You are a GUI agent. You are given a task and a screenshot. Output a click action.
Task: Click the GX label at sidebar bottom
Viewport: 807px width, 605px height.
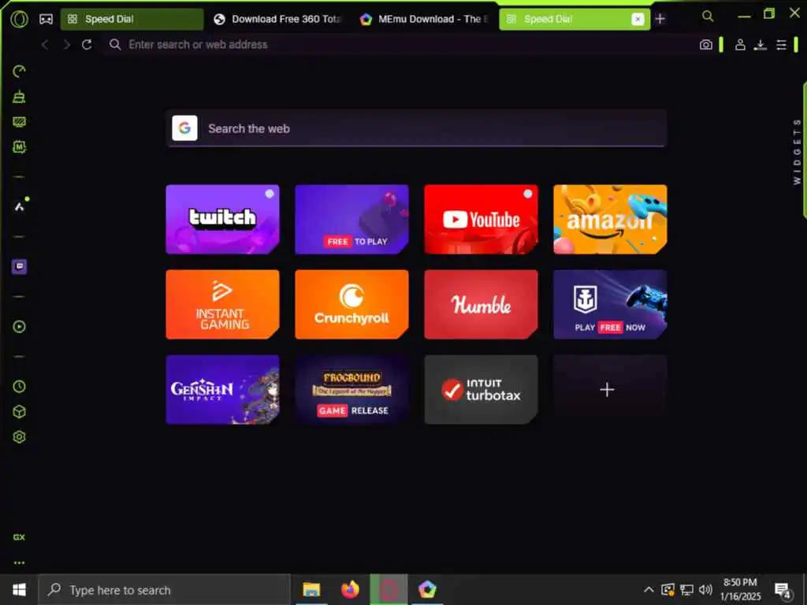[x=19, y=537]
